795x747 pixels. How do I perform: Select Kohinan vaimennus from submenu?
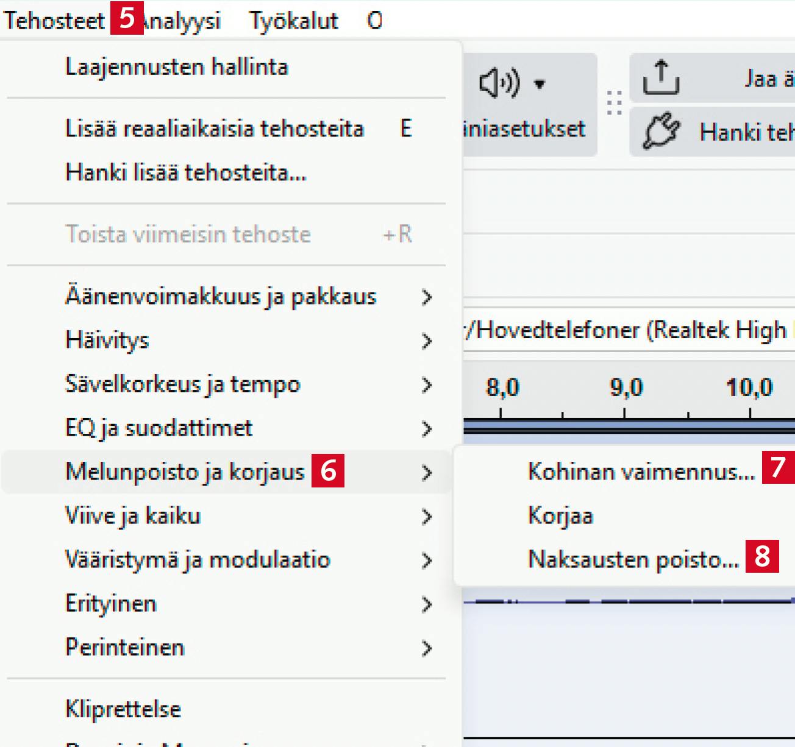tap(641, 472)
